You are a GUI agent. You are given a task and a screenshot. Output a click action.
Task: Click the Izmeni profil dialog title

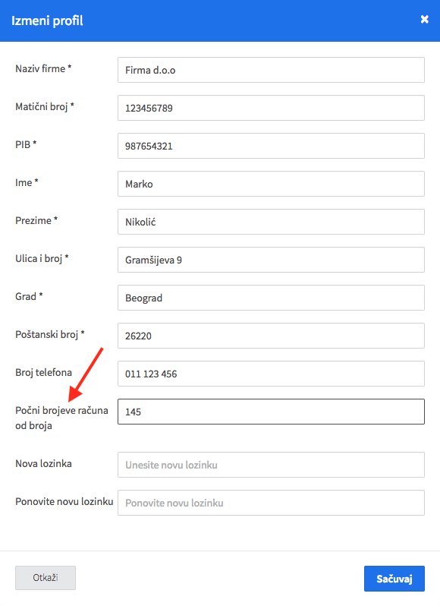click(47, 21)
